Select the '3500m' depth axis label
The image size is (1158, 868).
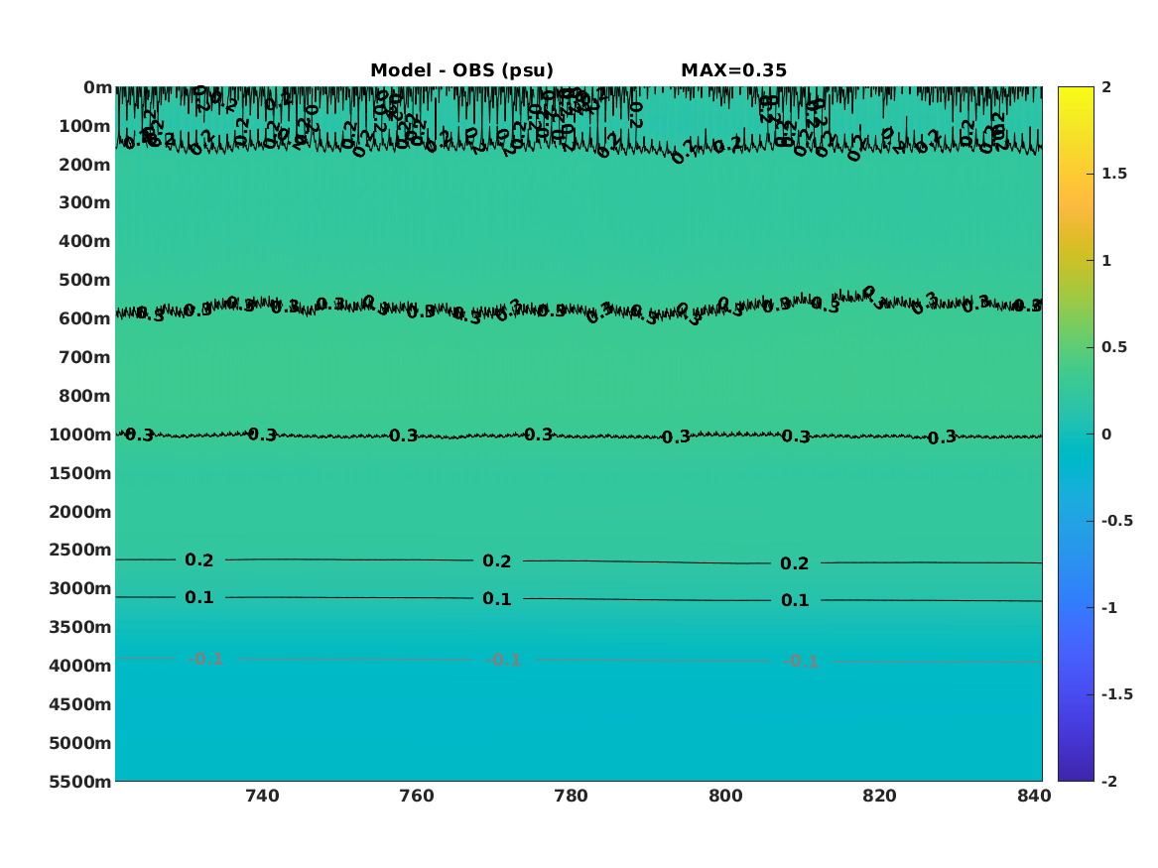[x=80, y=627]
